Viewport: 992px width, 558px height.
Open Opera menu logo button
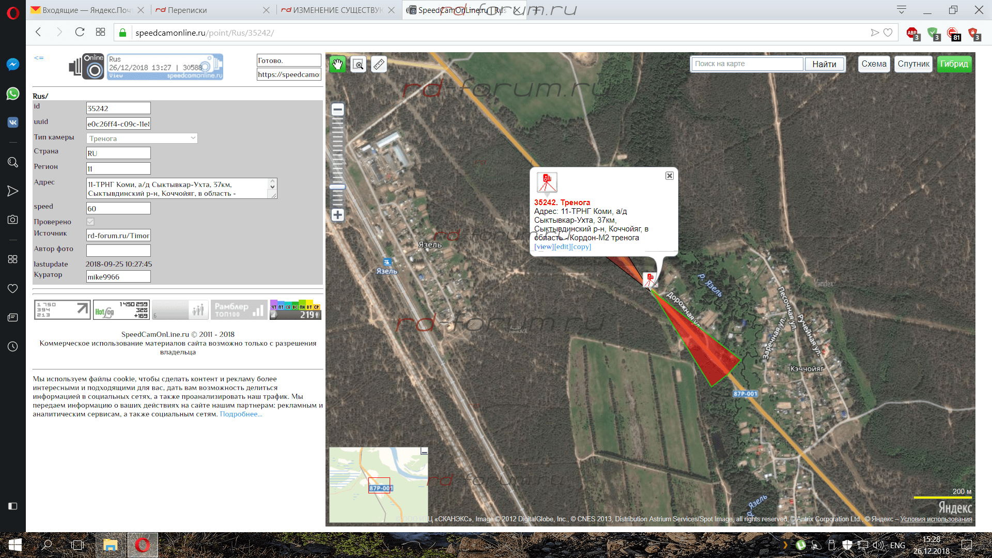(x=13, y=12)
